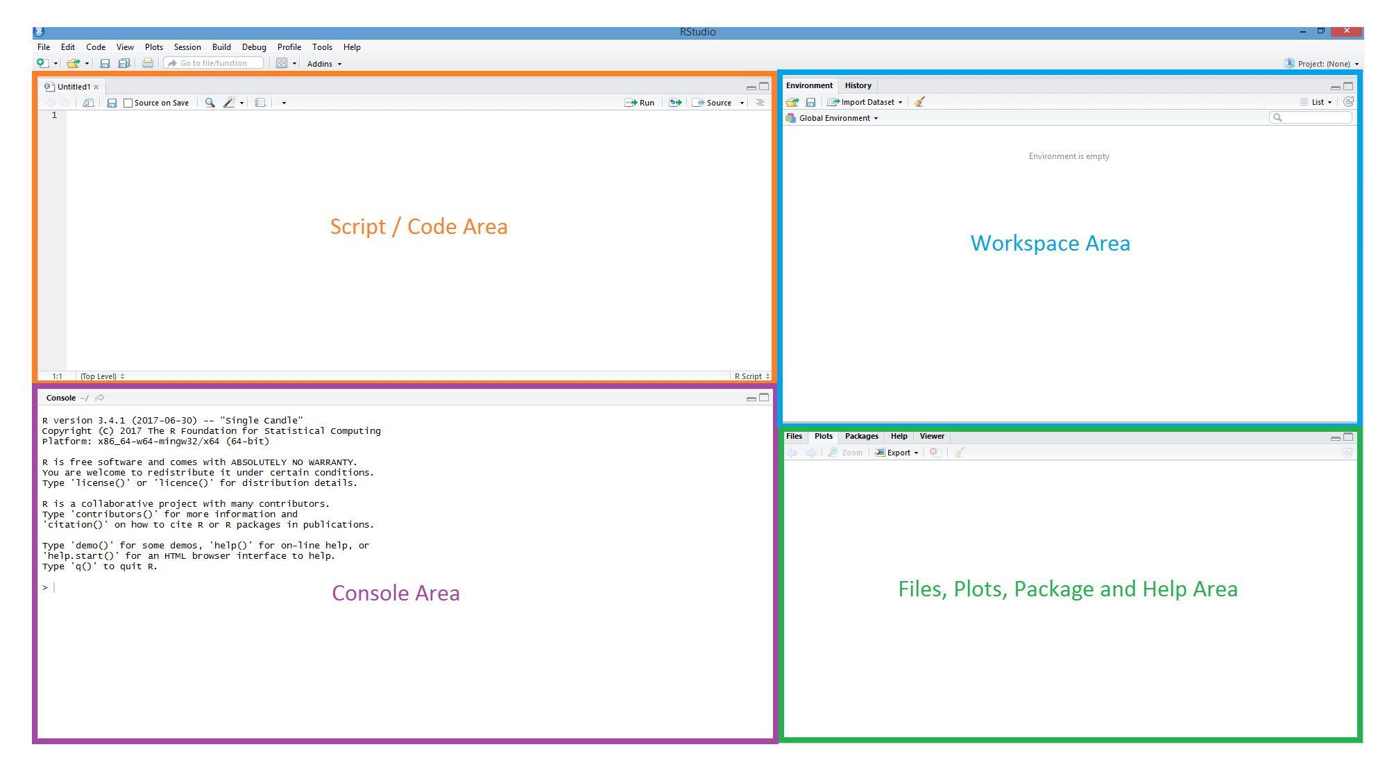Click the console path shortcut icon
Screen dimensions: 1394x781
[x=103, y=398]
